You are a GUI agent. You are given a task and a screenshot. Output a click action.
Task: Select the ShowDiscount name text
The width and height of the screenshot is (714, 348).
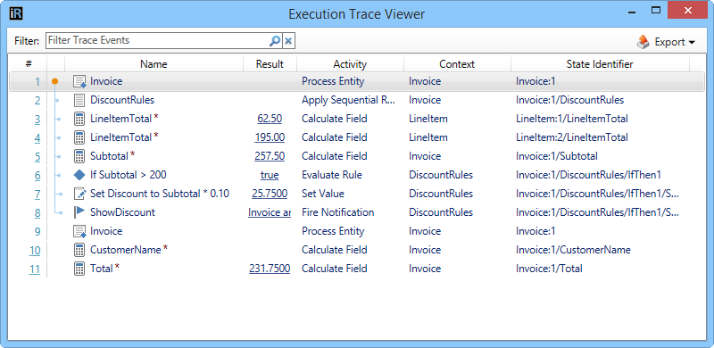[122, 212]
